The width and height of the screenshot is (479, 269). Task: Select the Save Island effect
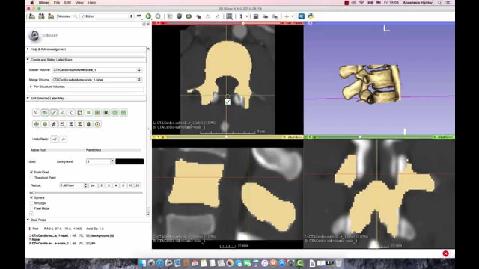click(x=123, y=112)
